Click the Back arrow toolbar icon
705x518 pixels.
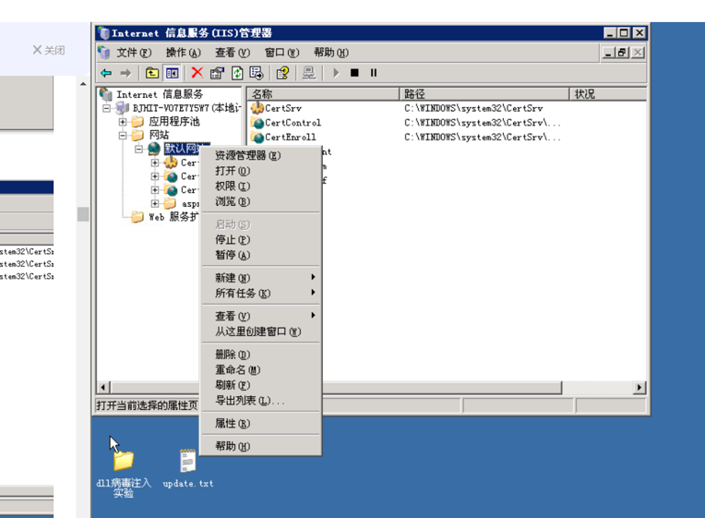coord(106,73)
